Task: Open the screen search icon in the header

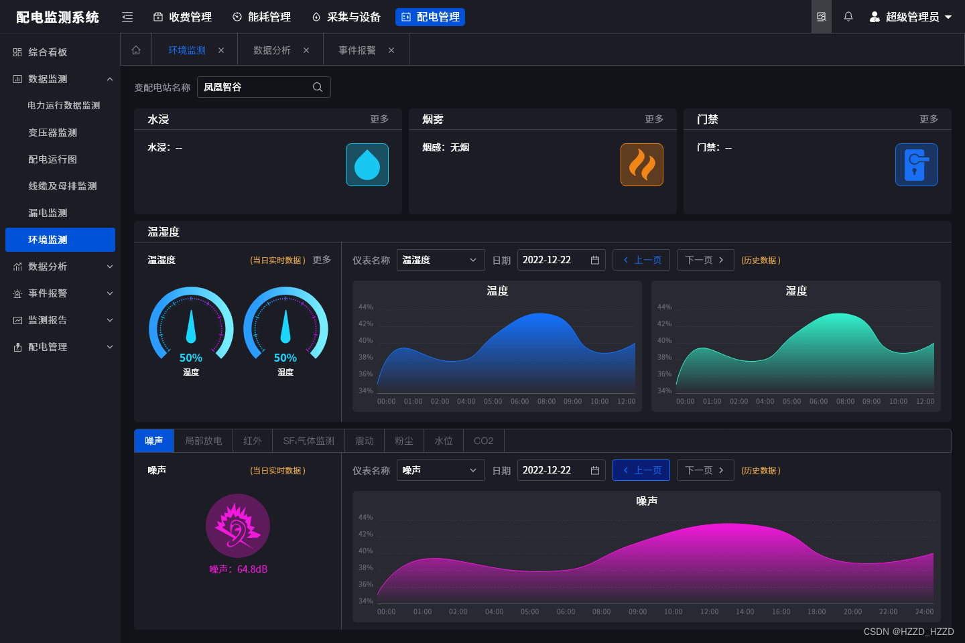Action: [x=822, y=17]
